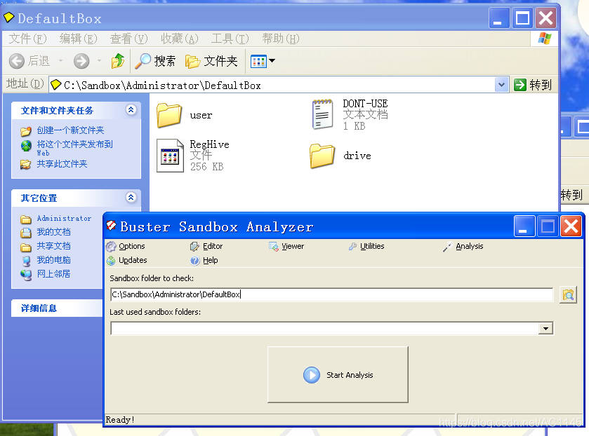Image resolution: width=589 pixels, height=436 pixels.
Task: Click the Utilities wrench icon in Buster
Action: pyautogui.click(x=352, y=246)
